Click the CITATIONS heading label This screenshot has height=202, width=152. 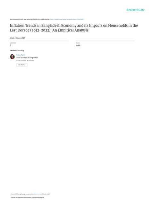[13, 43]
